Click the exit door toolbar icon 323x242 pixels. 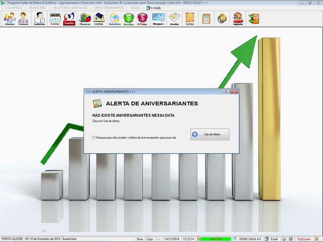point(254,19)
